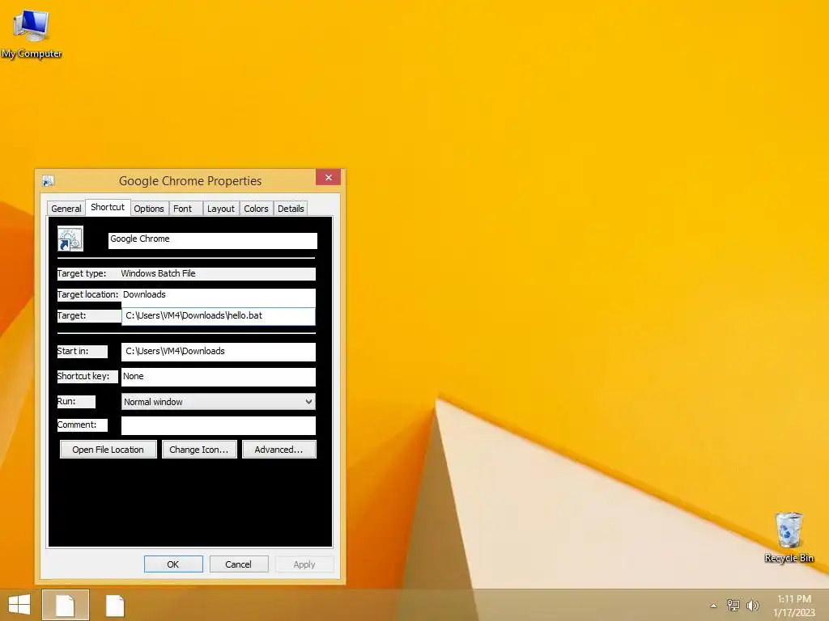The height and width of the screenshot is (621, 829).
Task: Click the Windows Batch File text
Action: (x=158, y=273)
